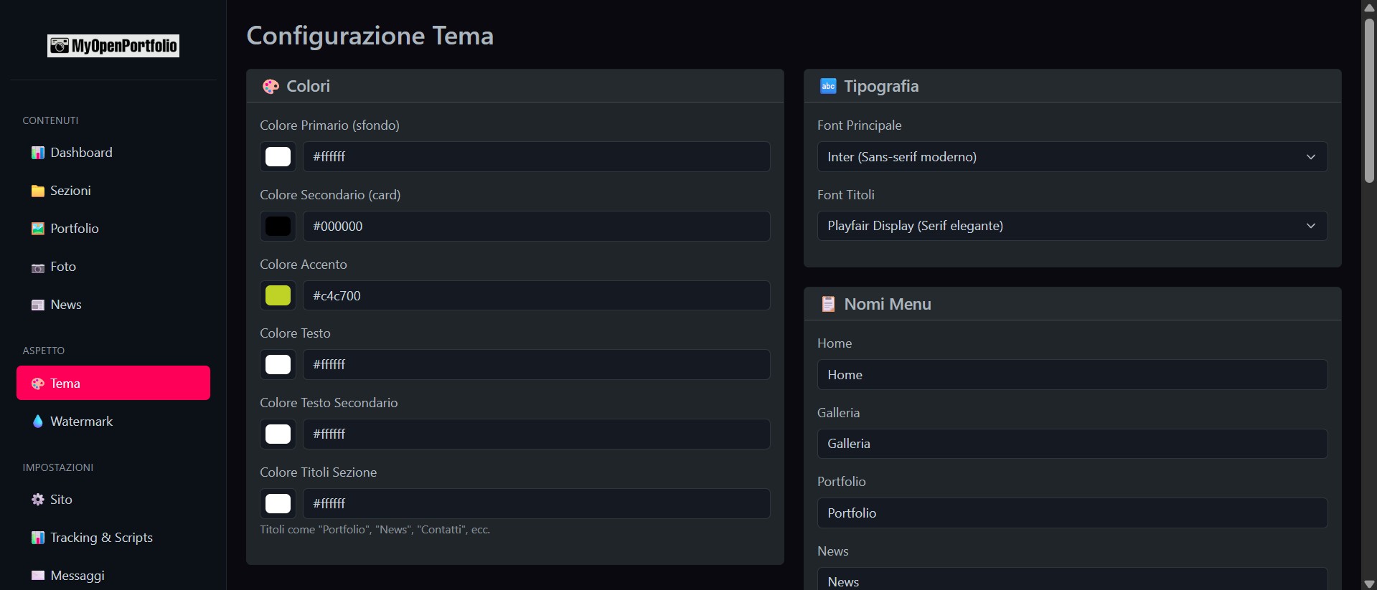Click the Galleria menu name field

click(x=1072, y=444)
